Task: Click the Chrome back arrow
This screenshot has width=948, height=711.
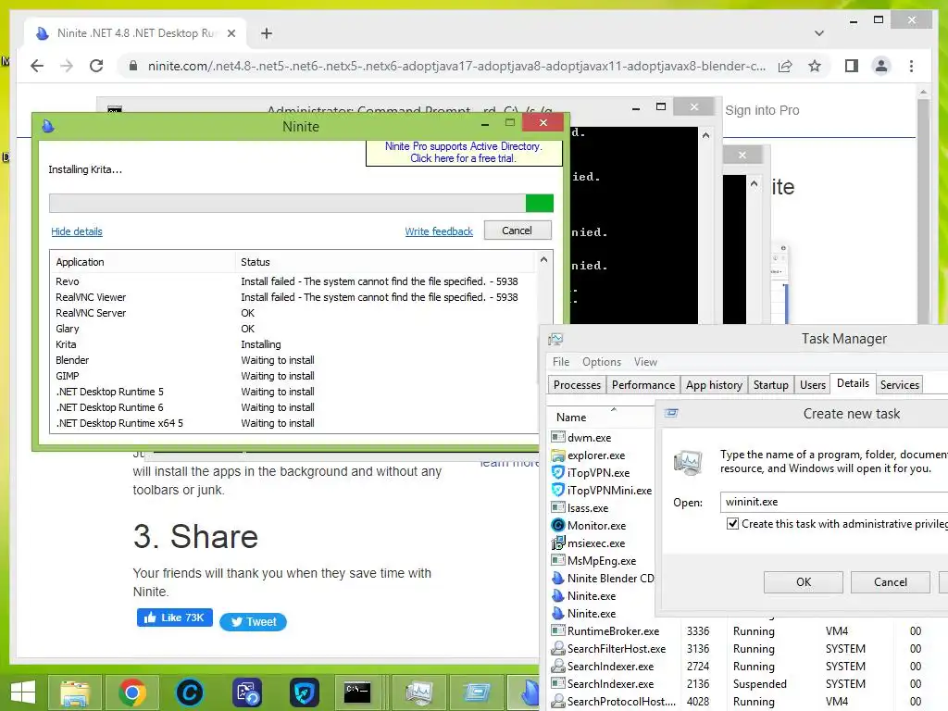Action: [x=37, y=66]
